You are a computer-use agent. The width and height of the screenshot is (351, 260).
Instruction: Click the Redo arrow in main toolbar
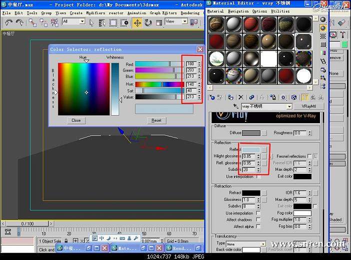point(19,23)
